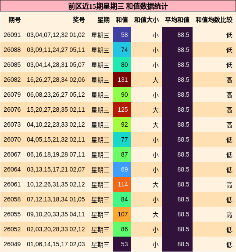Click numbers 15,20,27,28,35 02,11
This screenshot has width=236, height=252.
[56, 110]
